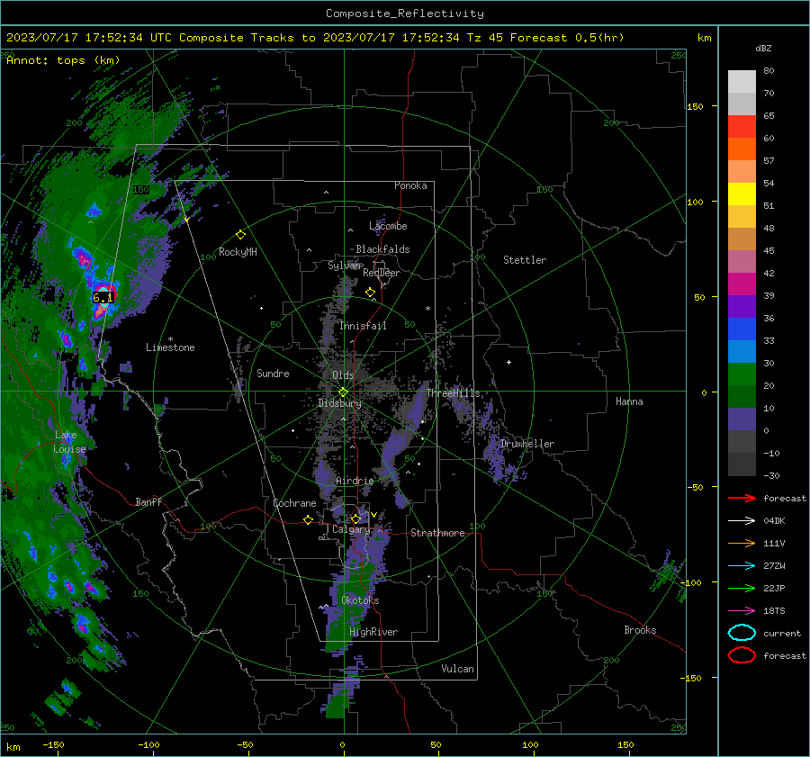Click the Airdrie city label
The width and height of the screenshot is (810, 757).
tap(355, 481)
